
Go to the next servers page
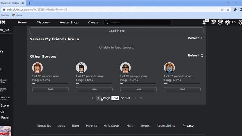(135, 98)
